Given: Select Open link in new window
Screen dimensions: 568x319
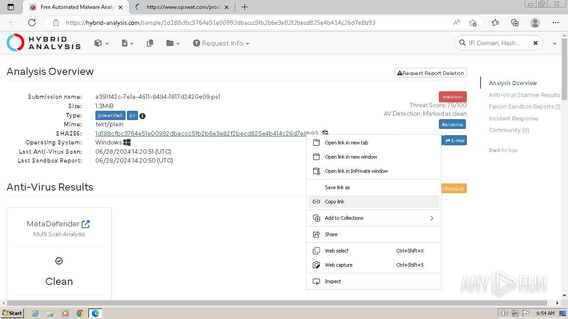Looking at the screenshot, I should pyautogui.click(x=374, y=157).
